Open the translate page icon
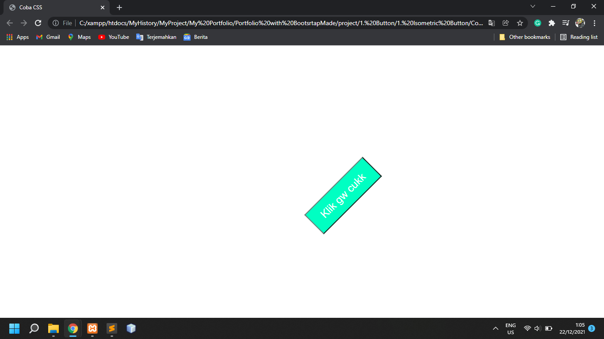Screen dimensions: 604x339 pyautogui.click(x=492, y=23)
